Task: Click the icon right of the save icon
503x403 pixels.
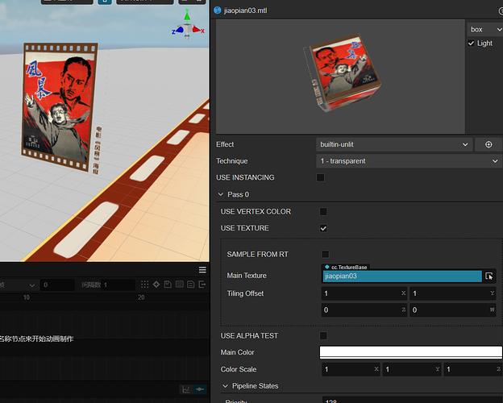Action: coord(179,285)
